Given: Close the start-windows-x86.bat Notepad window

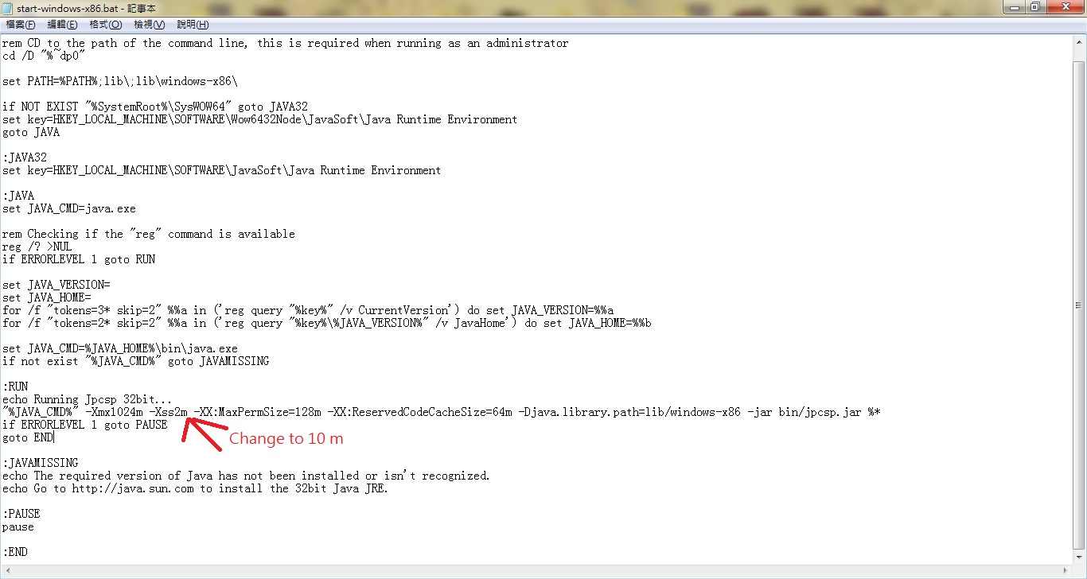Looking at the screenshot, I should [x=1065, y=7].
